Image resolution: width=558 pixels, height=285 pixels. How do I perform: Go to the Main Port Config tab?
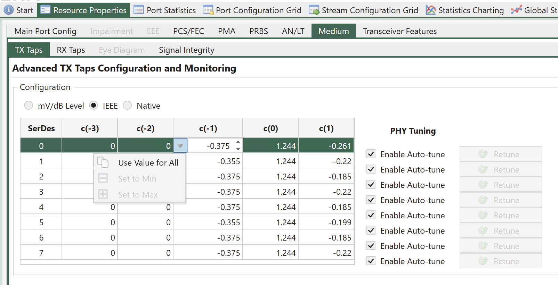tap(46, 31)
